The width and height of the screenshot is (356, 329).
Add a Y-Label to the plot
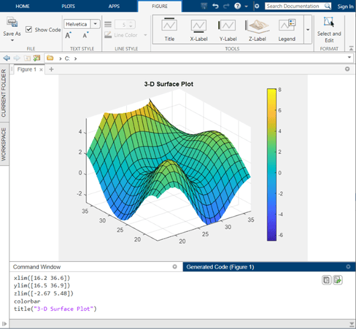(228, 30)
